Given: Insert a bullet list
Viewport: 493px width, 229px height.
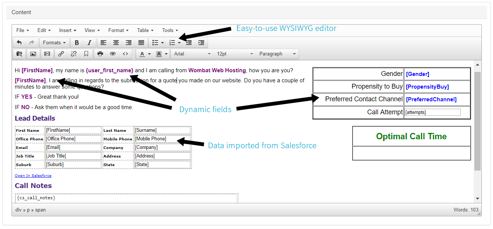Looking at the screenshot, I should 155,43.
